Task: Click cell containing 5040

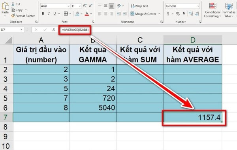Action: [93, 108]
